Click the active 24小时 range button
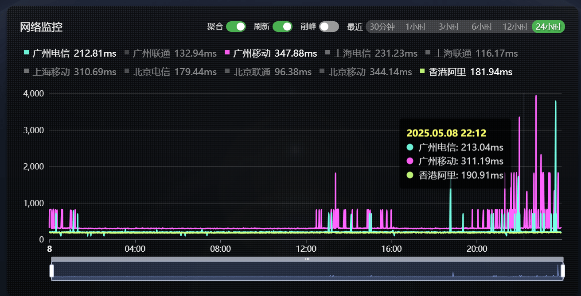Viewport: 581px width, 296px height. pos(548,27)
